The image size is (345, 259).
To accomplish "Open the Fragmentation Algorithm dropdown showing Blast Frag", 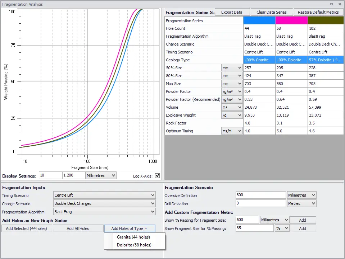I will (104, 212).
